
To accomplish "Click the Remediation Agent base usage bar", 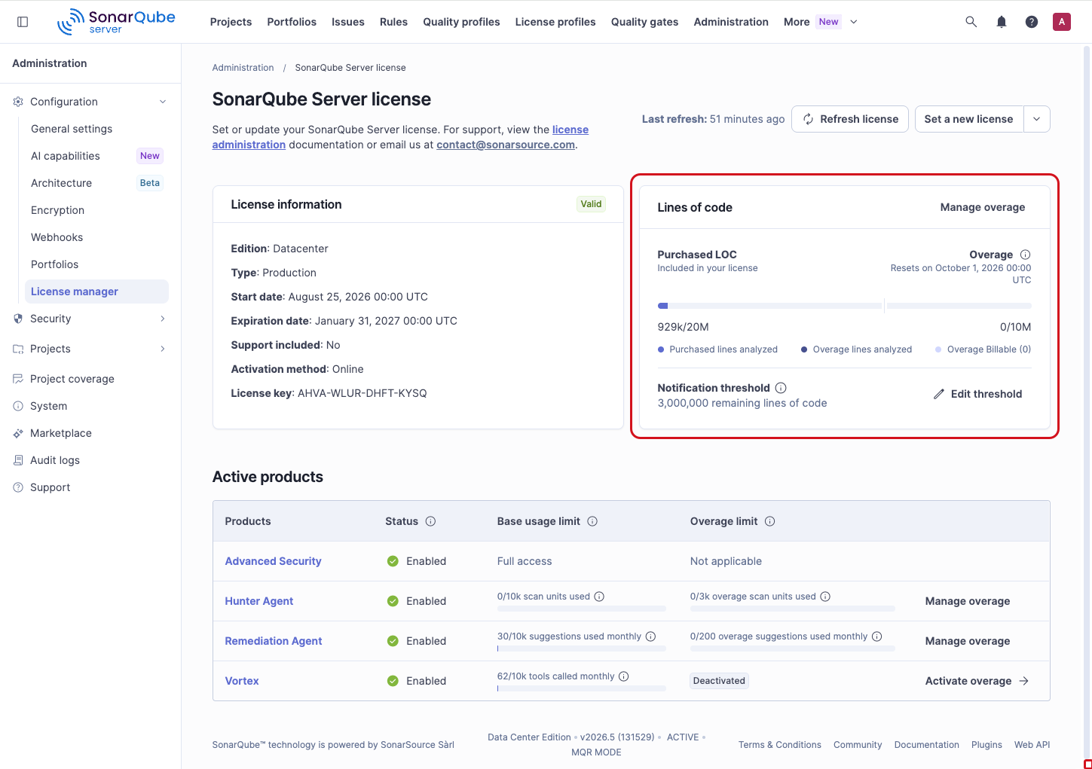I will pos(582,648).
